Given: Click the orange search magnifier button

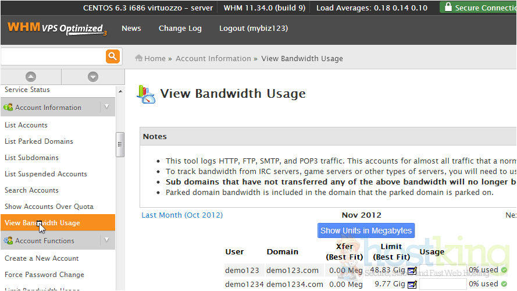Looking at the screenshot, I should click(112, 56).
